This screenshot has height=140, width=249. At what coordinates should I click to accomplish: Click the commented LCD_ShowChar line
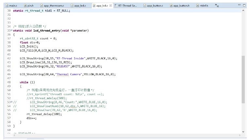point(64,110)
